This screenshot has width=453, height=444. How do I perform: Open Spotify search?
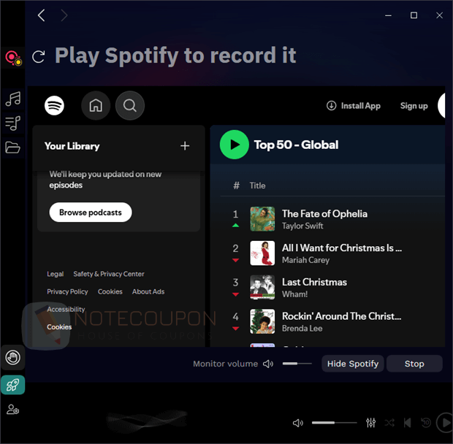(x=130, y=106)
